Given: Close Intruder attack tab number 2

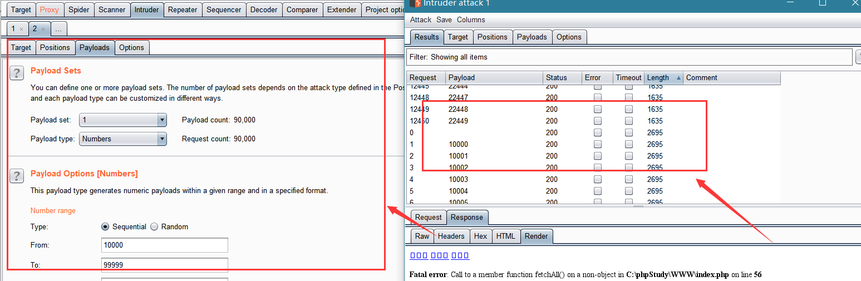Looking at the screenshot, I should 43,29.
